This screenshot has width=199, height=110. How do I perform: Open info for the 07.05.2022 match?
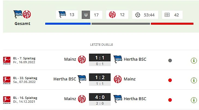pyautogui.click(x=194, y=80)
